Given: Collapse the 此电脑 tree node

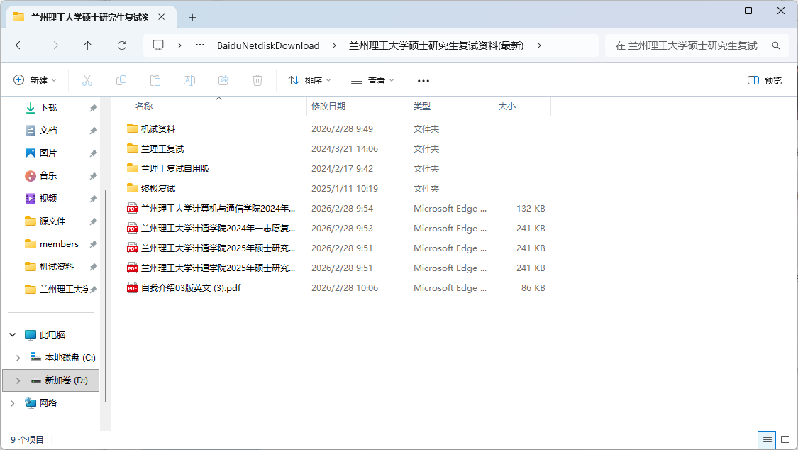Looking at the screenshot, I should (x=11, y=334).
